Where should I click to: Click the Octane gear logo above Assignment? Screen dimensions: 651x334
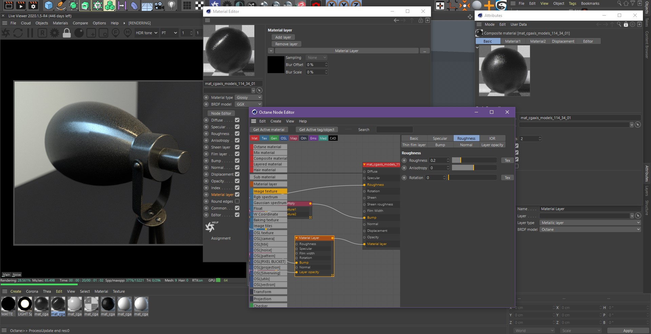click(211, 227)
